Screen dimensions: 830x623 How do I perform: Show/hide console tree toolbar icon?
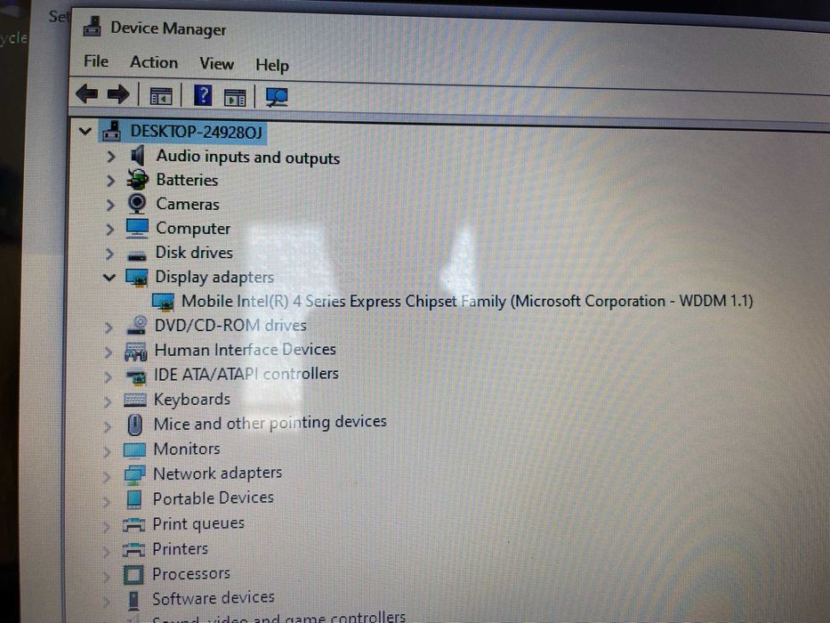161,96
